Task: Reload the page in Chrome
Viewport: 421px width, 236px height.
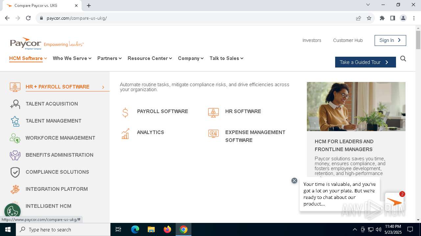Action: (x=28, y=18)
